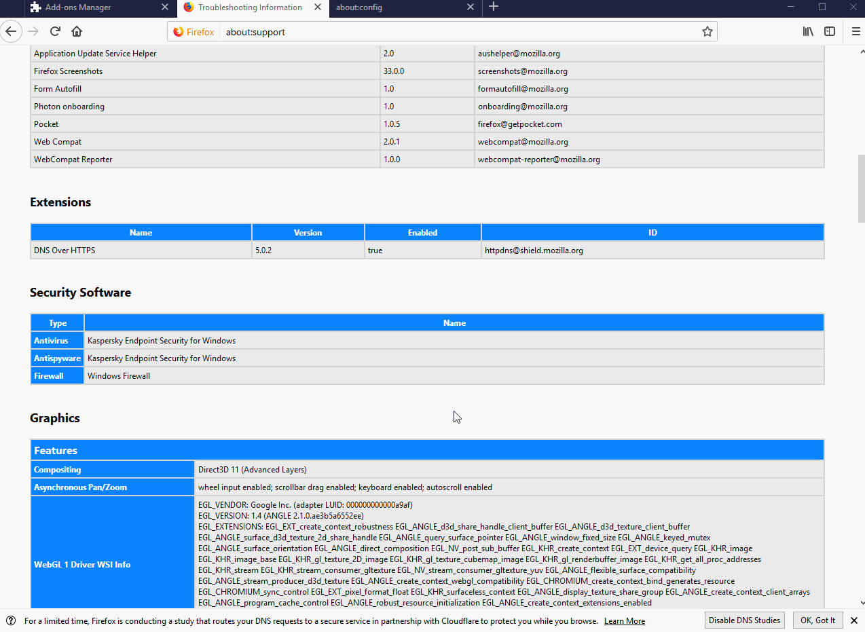The width and height of the screenshot is (865, 632).
Task: Click the OK, Got It button
Action: (817, 620)
